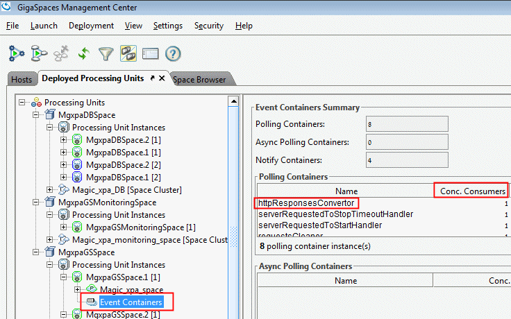Expand MgxpaDBSpace.2 [1] instance

[63, 140]
